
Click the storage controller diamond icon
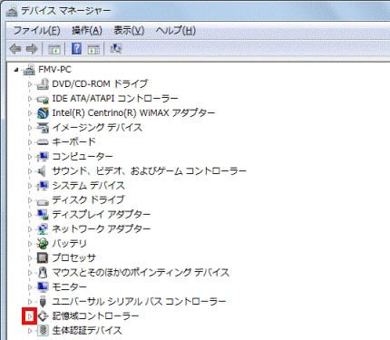[x=43, y=316]
